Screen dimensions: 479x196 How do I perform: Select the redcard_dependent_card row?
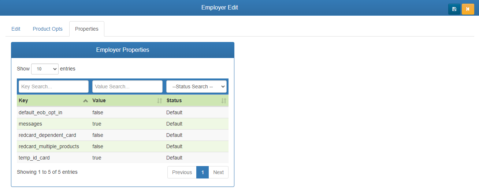point(48,135)
